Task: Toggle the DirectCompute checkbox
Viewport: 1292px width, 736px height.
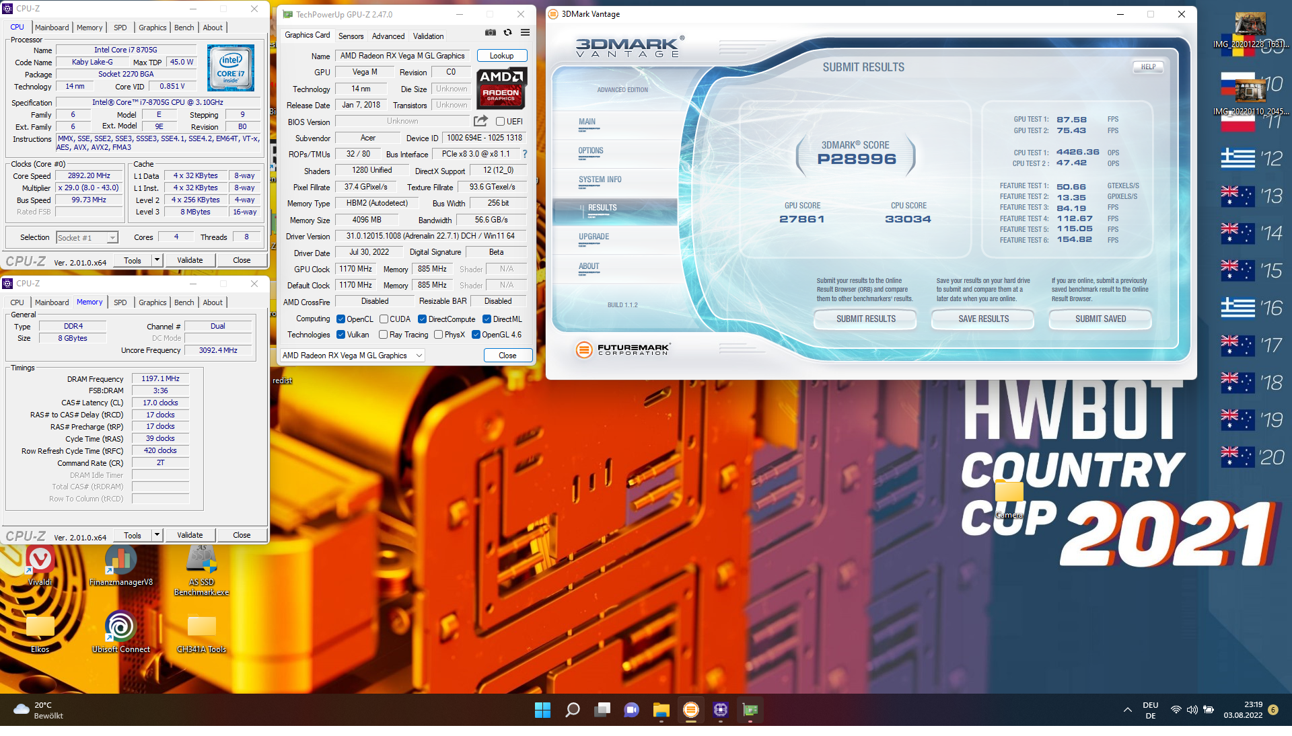Action: [x=422, y=319]
